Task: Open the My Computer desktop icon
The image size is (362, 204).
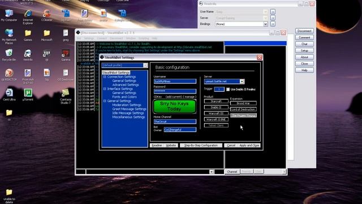Action: tap(9, 15)
